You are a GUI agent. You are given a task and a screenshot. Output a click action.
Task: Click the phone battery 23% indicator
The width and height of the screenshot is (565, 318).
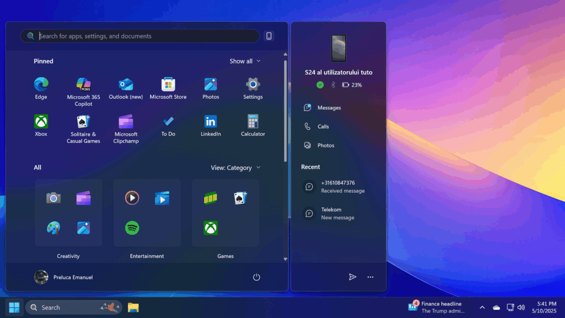coord(351,84)
